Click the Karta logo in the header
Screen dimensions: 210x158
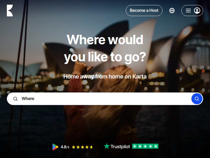pos(10,11)
